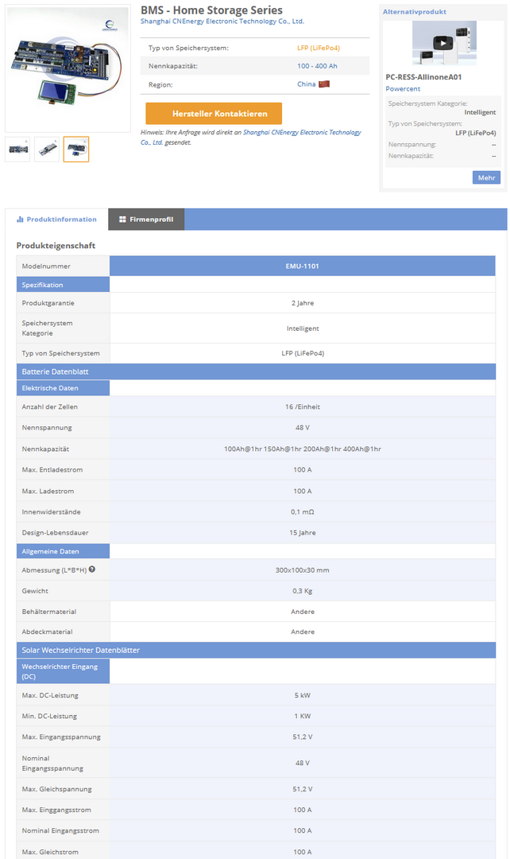Click the '1 KW' Min. DC-Leistung value

[x=303, y=716]
